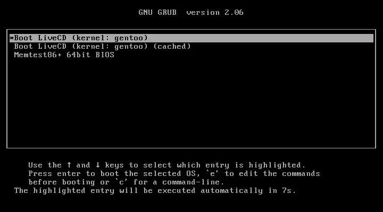Click the 'executed automatically' text in the bottom line
The width and height of the screenshot is (383, 212).
(210, 191)
